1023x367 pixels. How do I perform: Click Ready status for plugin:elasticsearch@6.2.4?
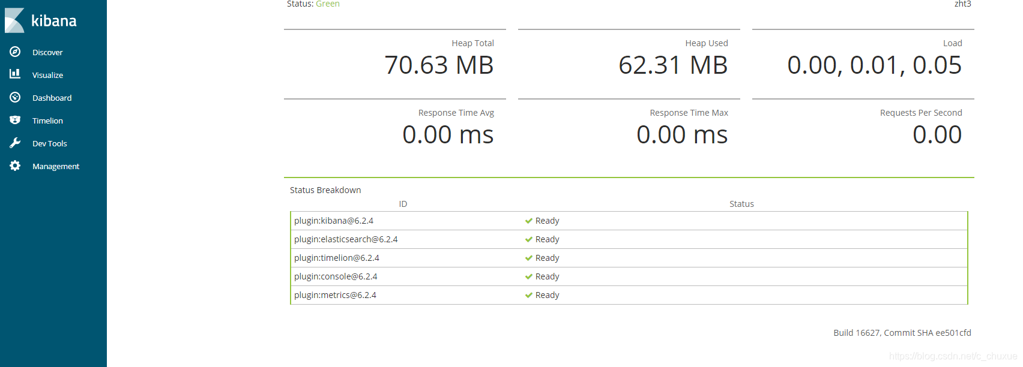[x=547, y=239]
